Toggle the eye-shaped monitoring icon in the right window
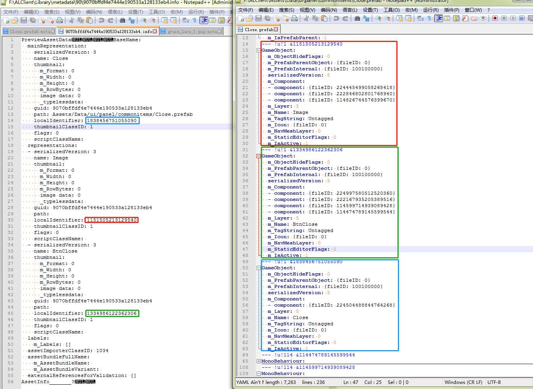The height and width of the screenshot is (389, 533). coord(483,18)
